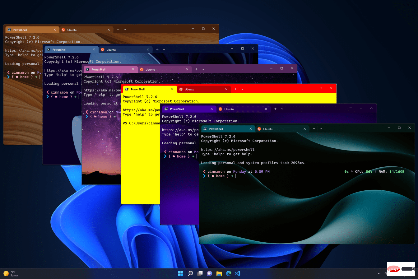Maximize the red and yellow terminal window
The height and width of the screenshot is (279, 418).
click(321, 88)
